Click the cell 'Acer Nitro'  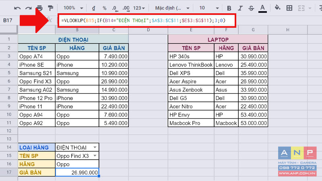click(191, 106)
